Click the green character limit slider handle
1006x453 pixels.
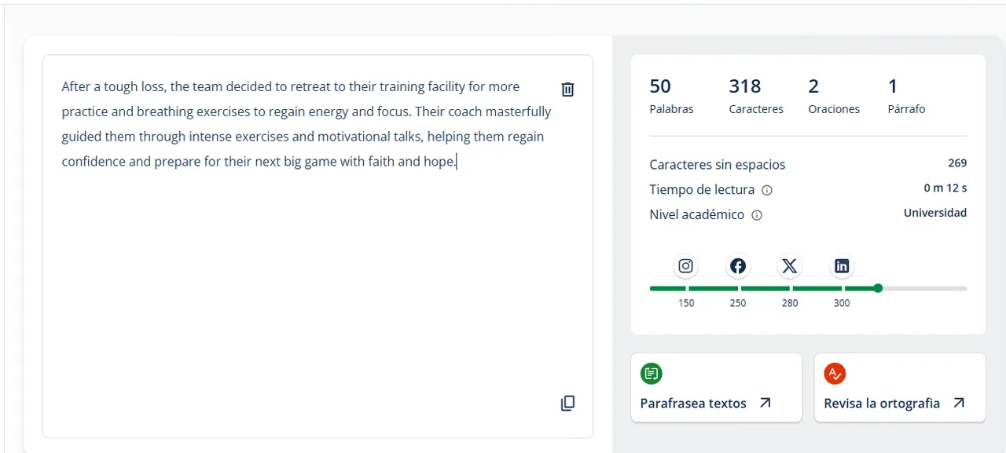pos(878,288)
